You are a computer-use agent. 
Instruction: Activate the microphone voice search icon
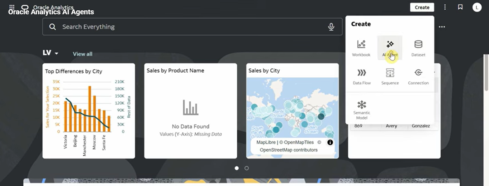point(331,27)
